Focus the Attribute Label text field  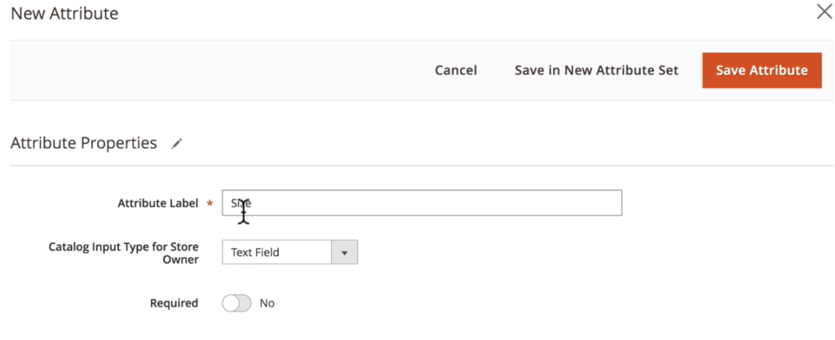coord(422,203)
